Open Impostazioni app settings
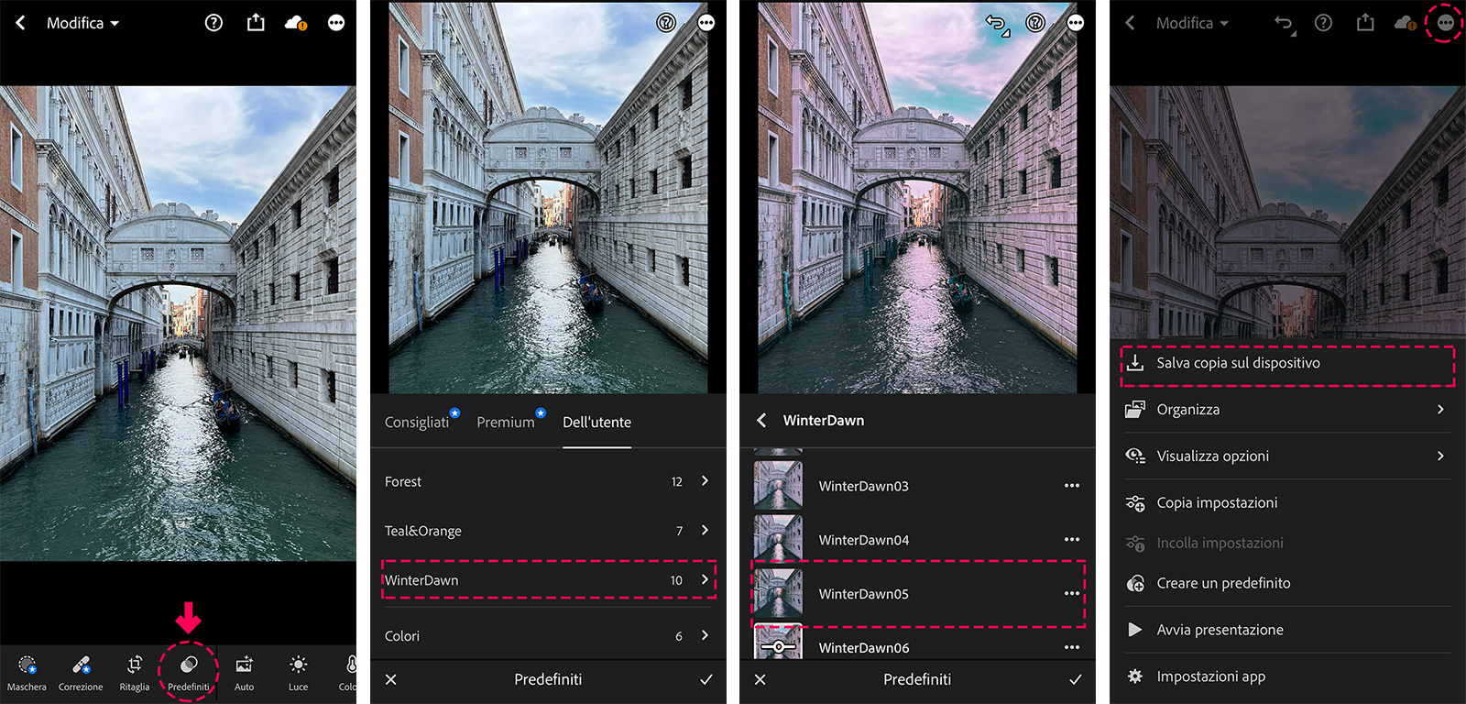The width and height of the screenshot is (1466, 704). (1287, 676)
